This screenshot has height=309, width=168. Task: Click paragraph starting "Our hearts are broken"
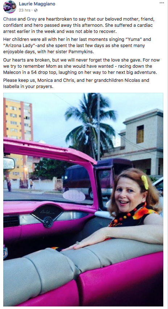81,66
